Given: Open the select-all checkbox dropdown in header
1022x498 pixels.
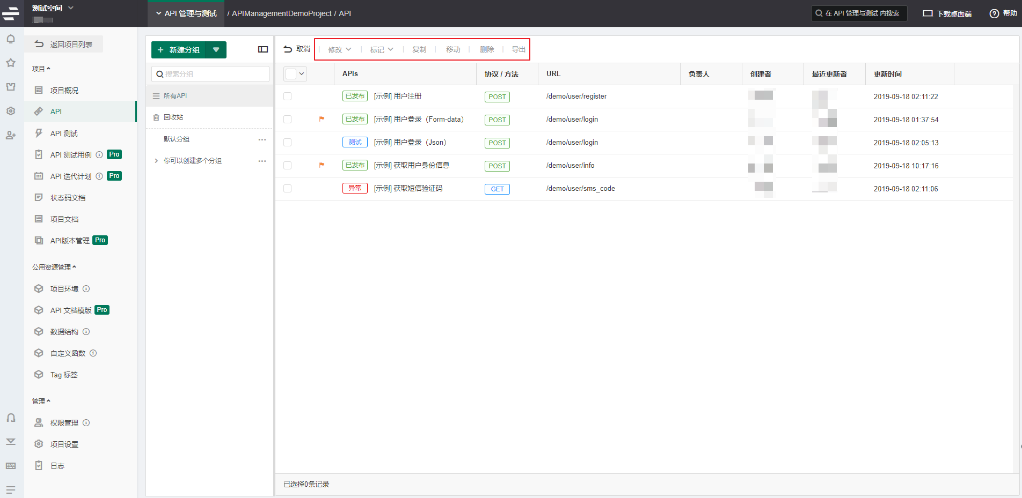Looking at the screenshot, I should 302,74.
